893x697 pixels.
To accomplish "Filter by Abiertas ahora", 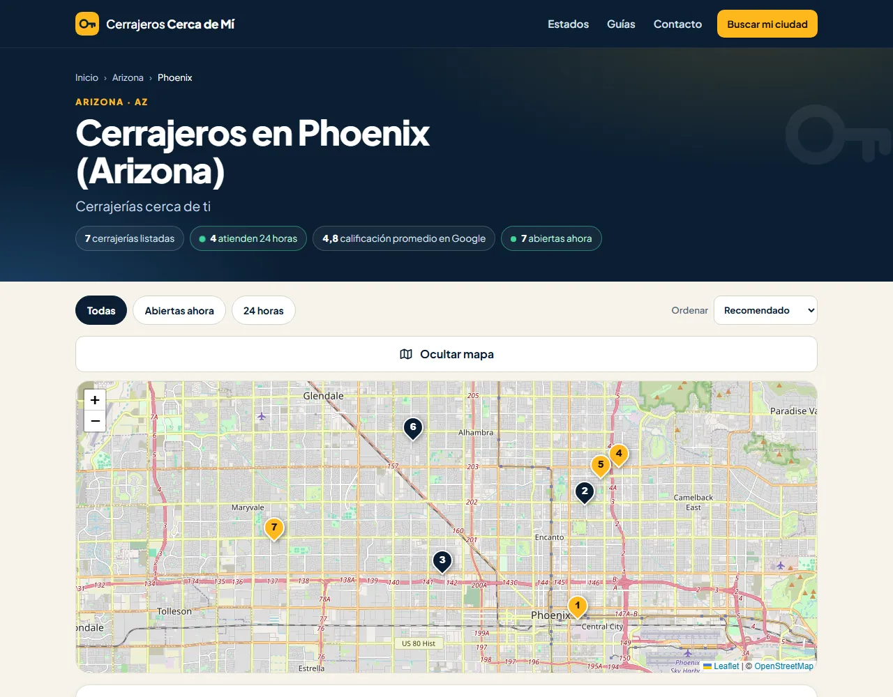I will click(x=179, y=311).
